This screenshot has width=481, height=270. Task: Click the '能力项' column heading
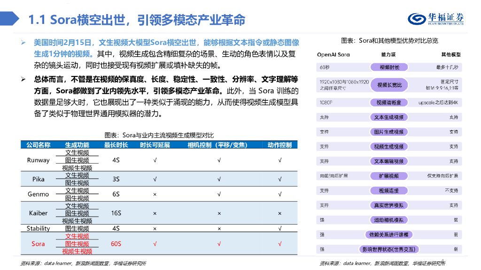388,54
